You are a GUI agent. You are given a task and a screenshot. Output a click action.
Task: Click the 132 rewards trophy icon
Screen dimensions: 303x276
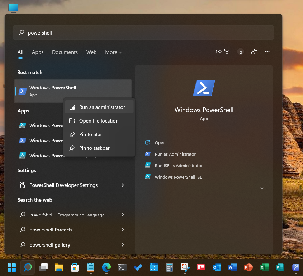click(x=222, y=51)
